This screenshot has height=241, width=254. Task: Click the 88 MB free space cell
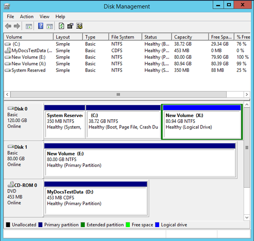[217, 70]
